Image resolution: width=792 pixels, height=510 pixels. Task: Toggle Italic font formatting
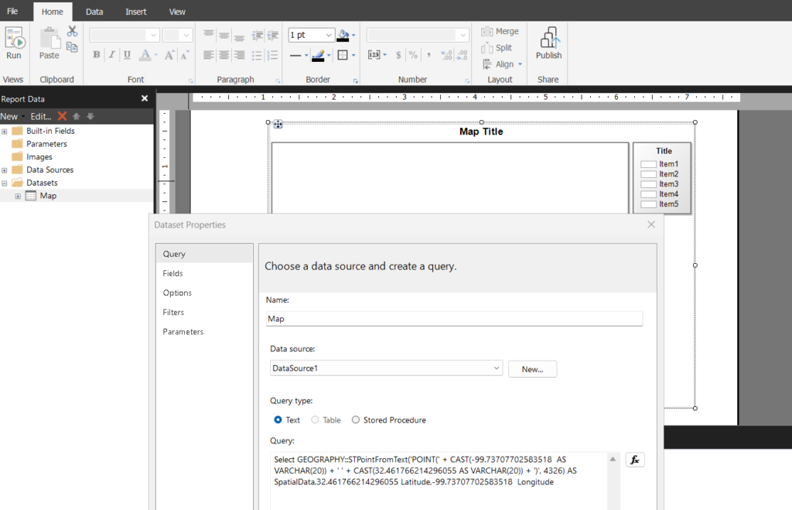[x=111, y=55]
